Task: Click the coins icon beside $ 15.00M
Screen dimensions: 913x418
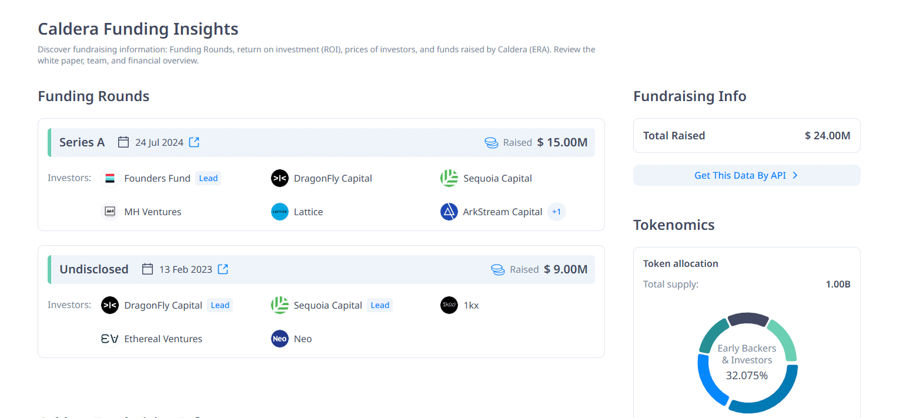Action: (491, 142)
